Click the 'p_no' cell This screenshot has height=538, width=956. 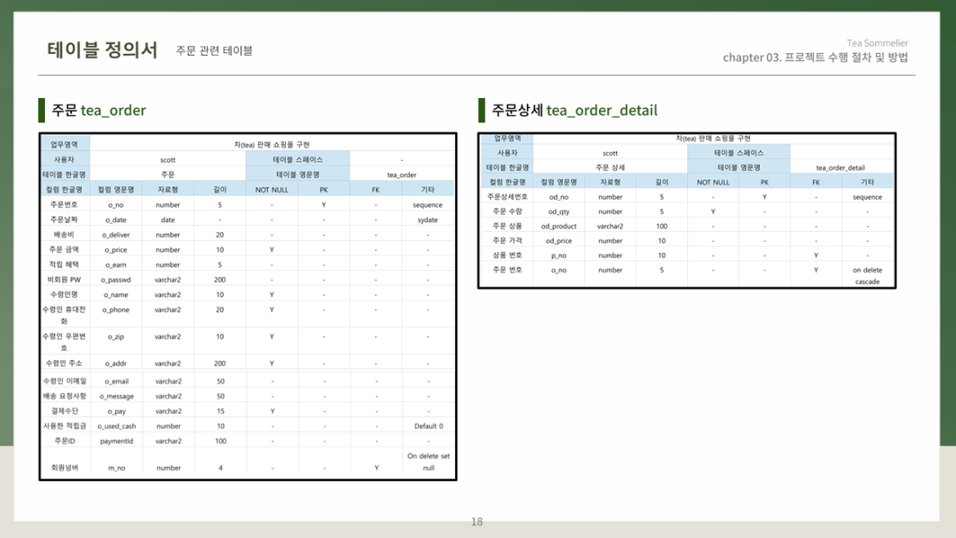coord(558,256)
